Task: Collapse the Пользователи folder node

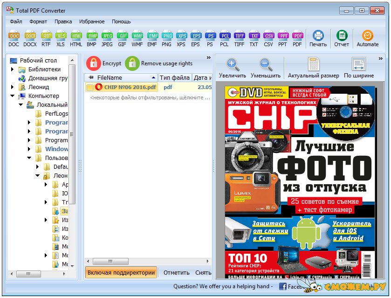Action: (29, 158)
